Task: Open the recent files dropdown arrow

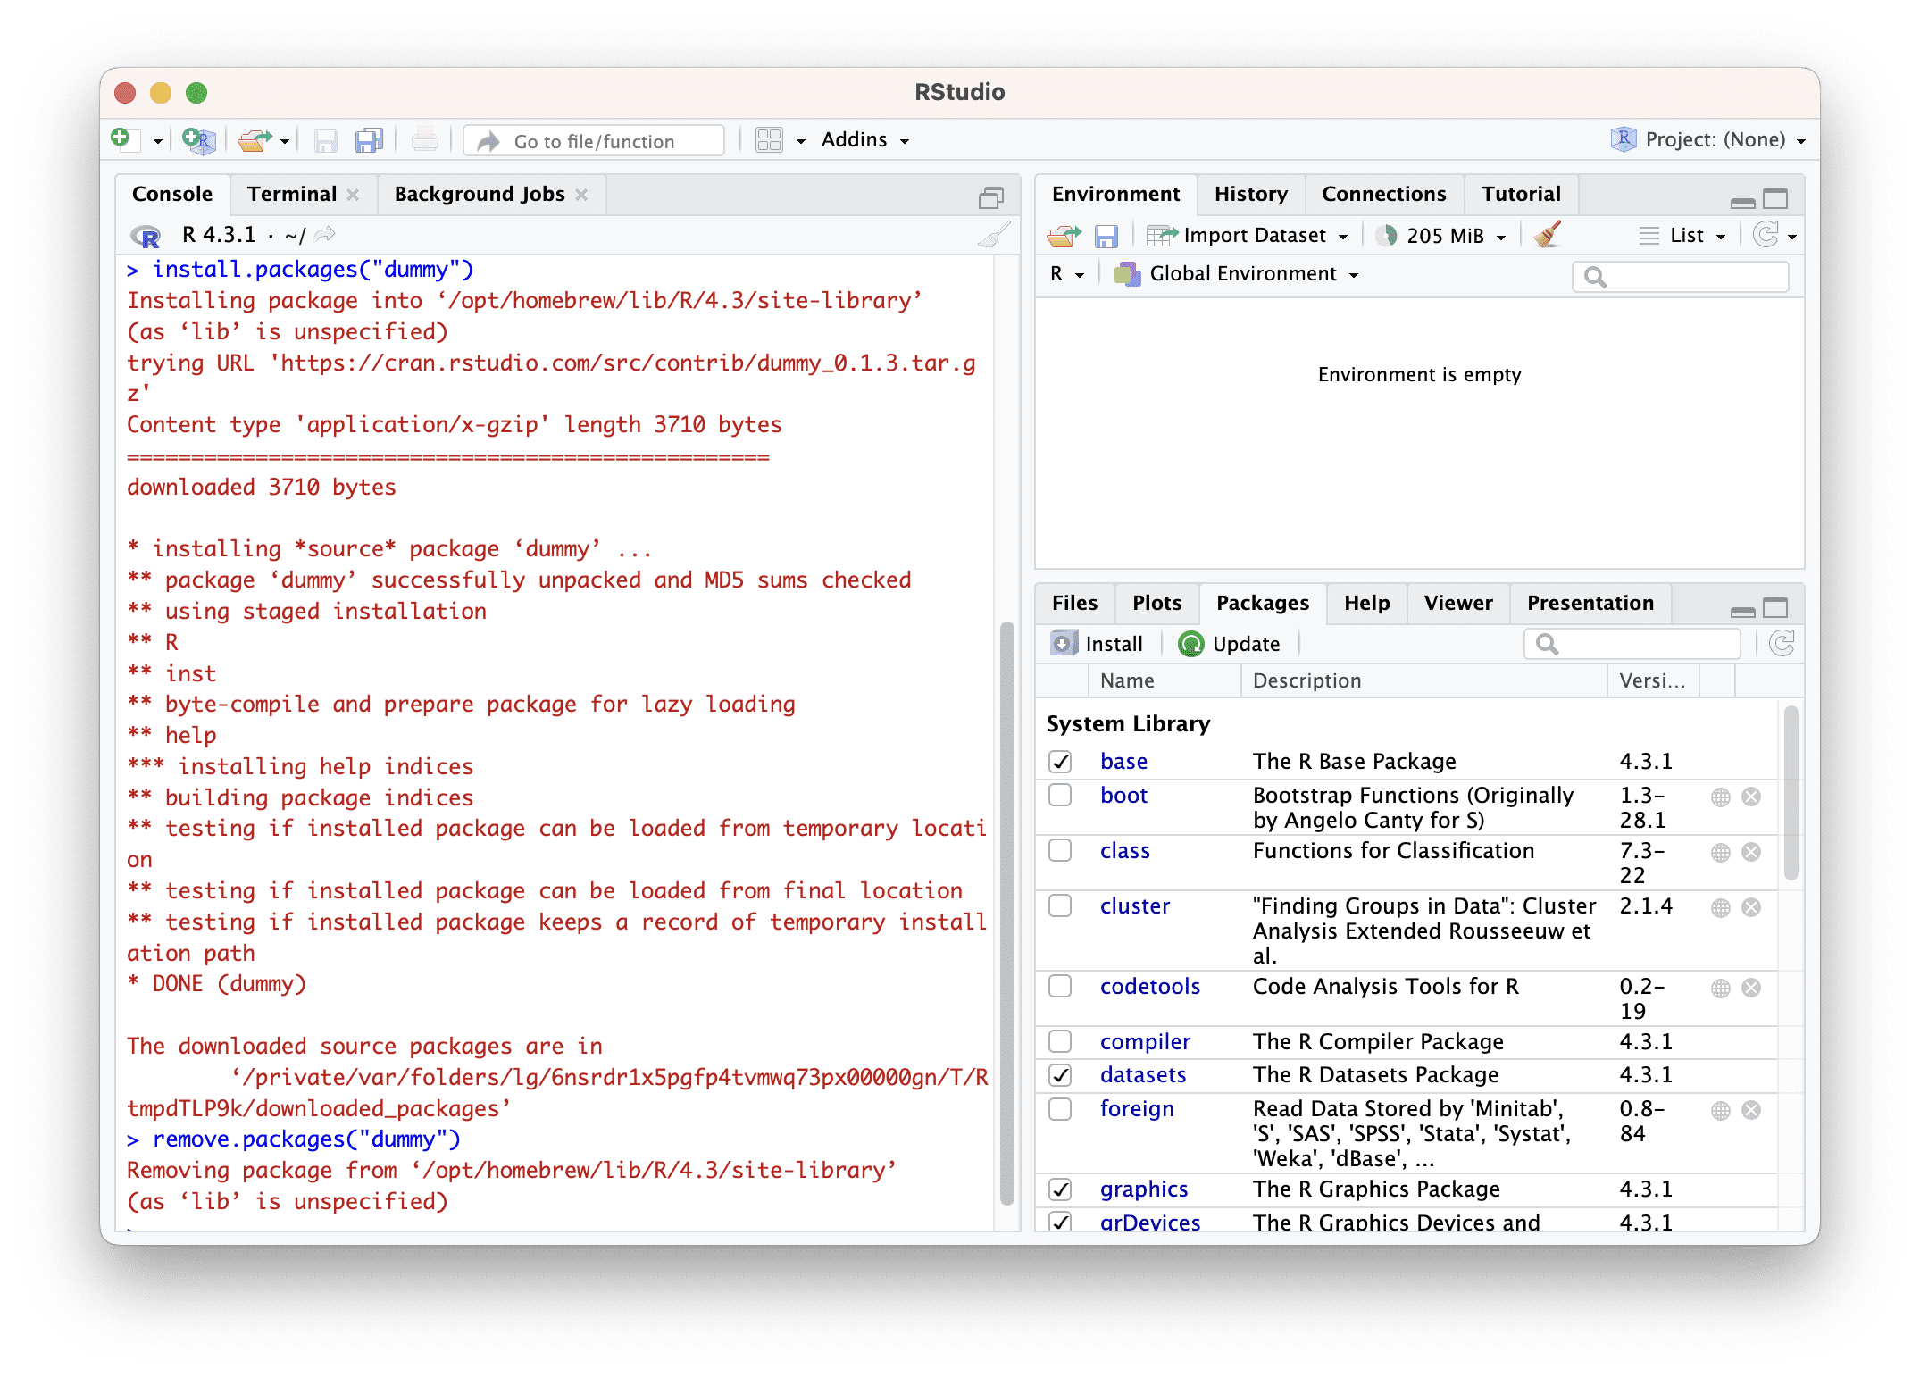Action: coord(285,141)
